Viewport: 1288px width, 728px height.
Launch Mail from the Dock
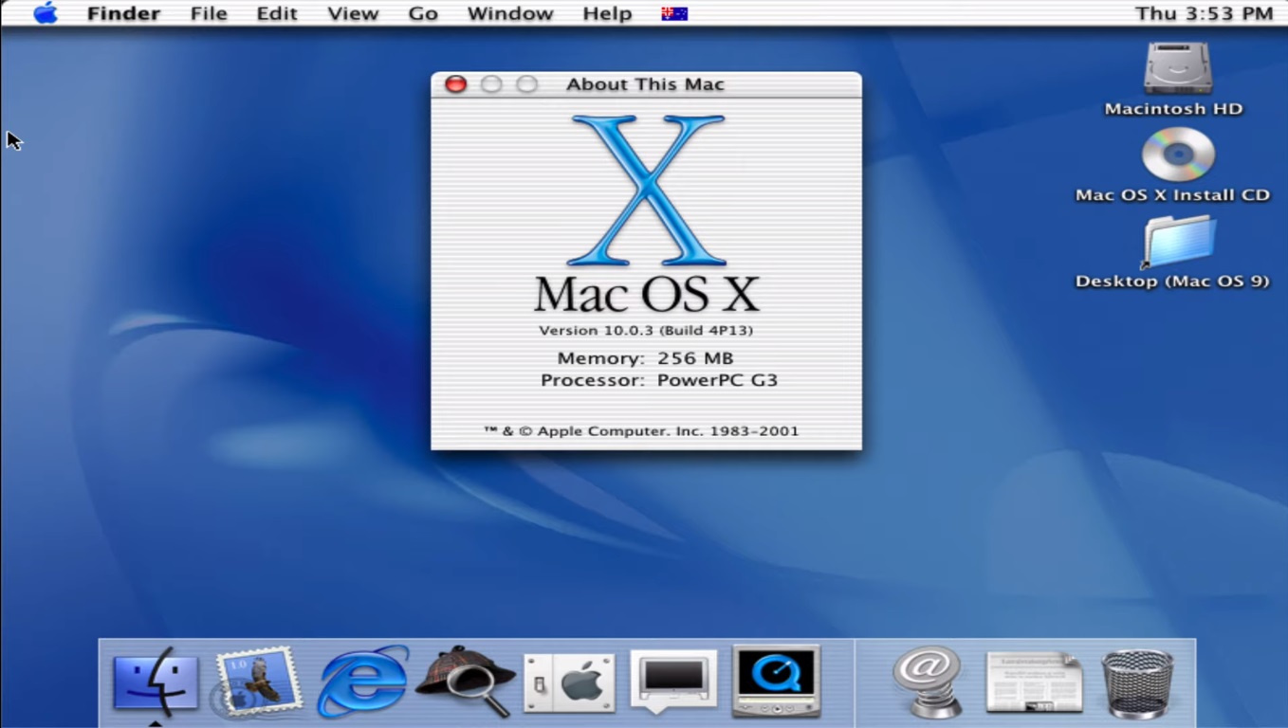pos(257,682)
